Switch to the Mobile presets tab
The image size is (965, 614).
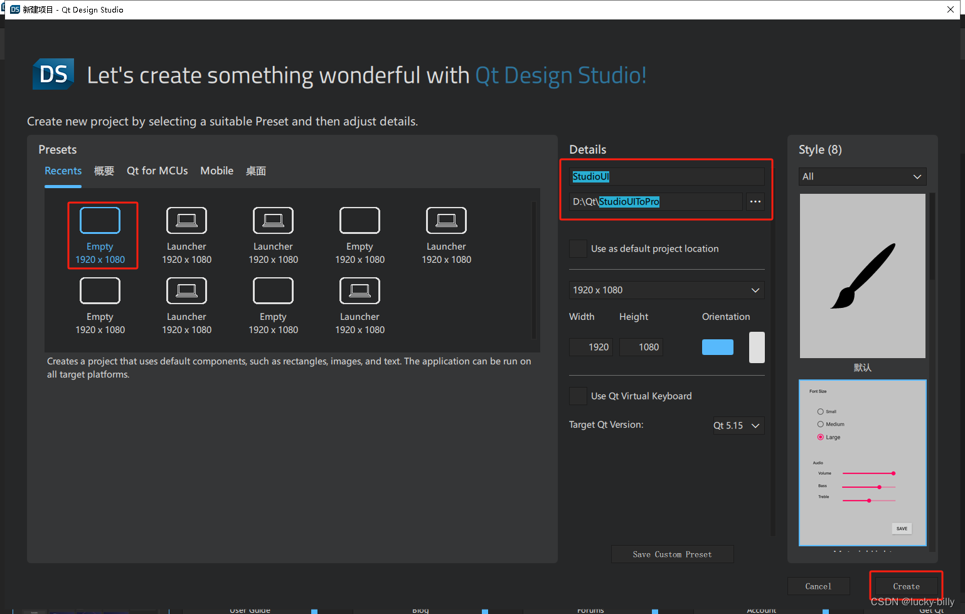pos(217,171)
